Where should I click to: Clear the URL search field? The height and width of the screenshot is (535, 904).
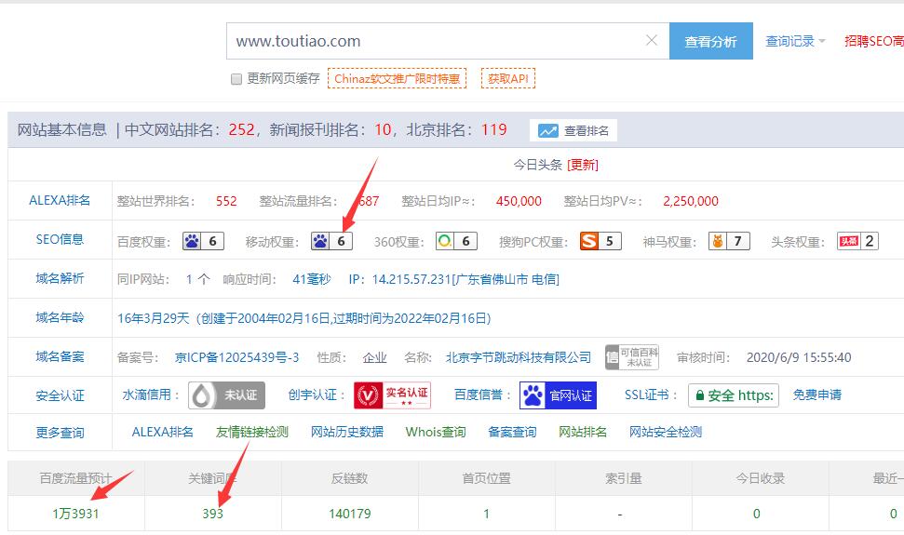pos(652,40)
